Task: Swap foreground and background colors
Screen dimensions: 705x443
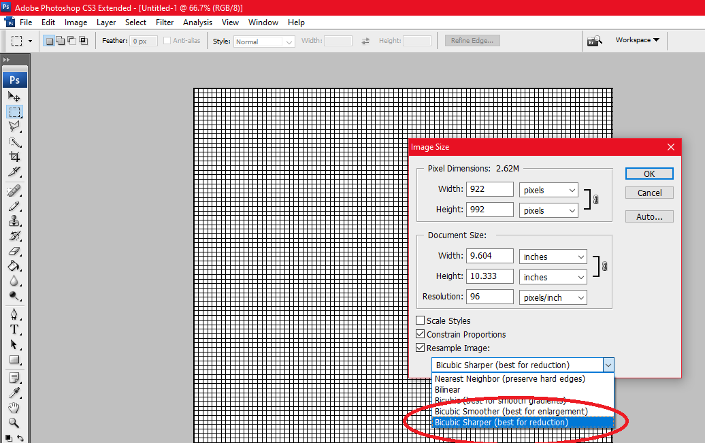Action: coord(20,438)
